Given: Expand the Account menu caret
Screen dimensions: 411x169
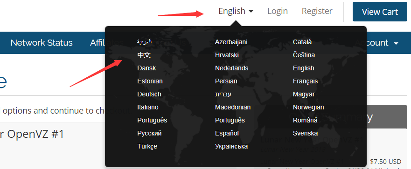Looking at the screenshot, I should coord(396,43).
